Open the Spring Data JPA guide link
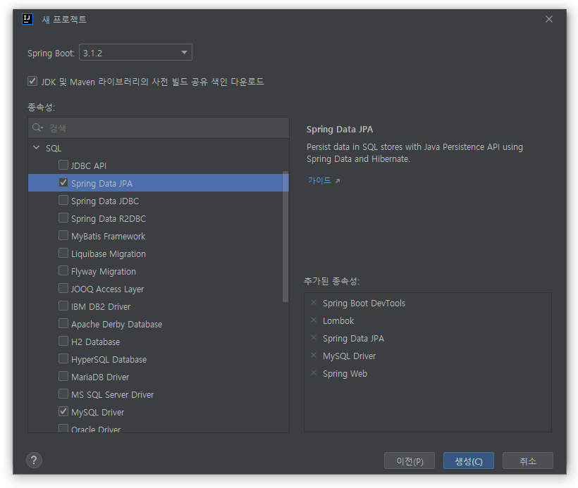 (319, 180)
